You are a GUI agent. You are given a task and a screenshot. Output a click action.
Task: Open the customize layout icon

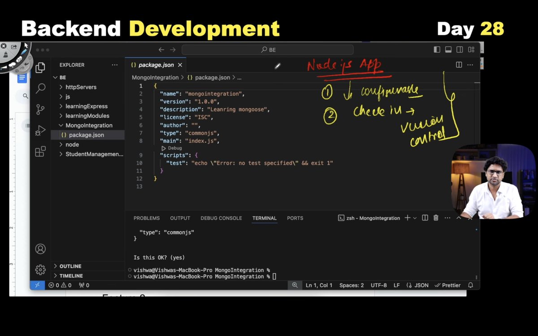[x=471, y=50]
